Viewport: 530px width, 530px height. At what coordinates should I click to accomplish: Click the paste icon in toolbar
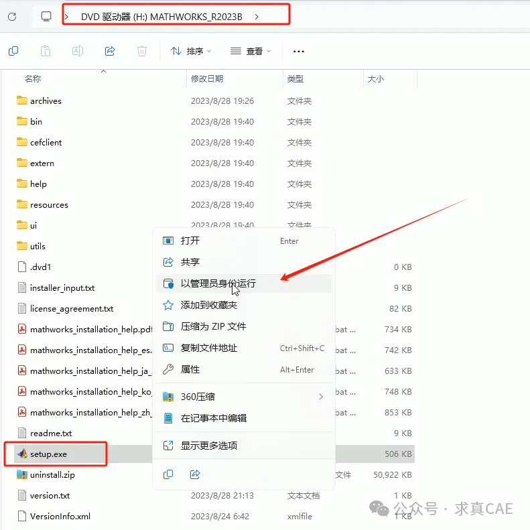46,51
